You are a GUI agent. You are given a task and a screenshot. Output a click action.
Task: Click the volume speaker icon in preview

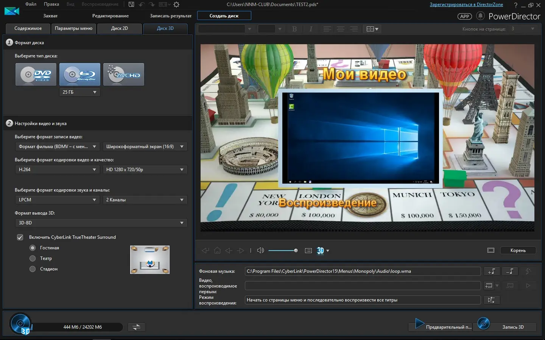click(260, 250)
